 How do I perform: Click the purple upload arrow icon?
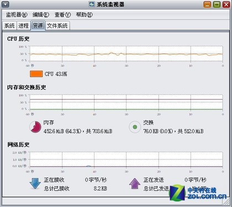tap(135, 183)
